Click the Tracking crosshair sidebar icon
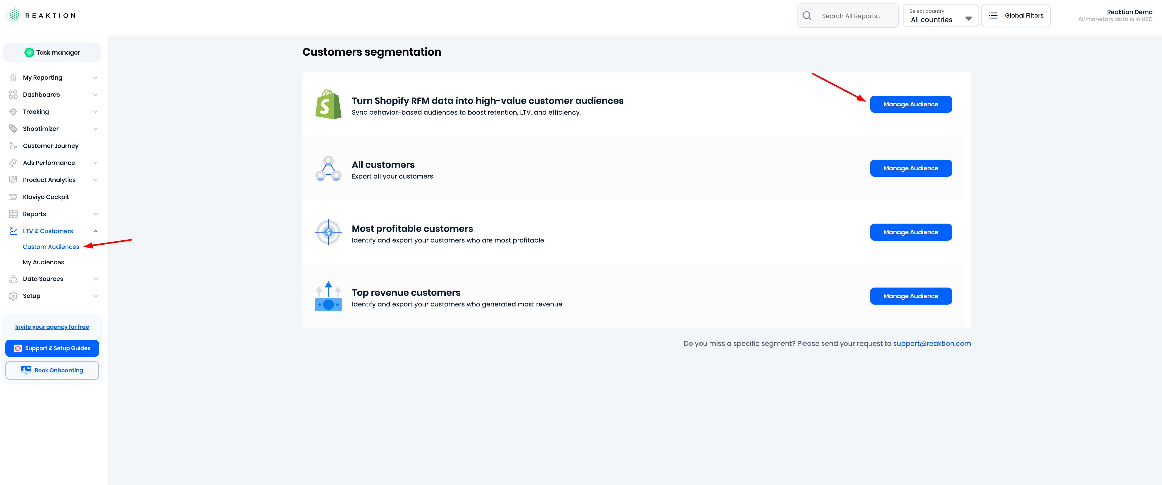 (x=13, y=112)
